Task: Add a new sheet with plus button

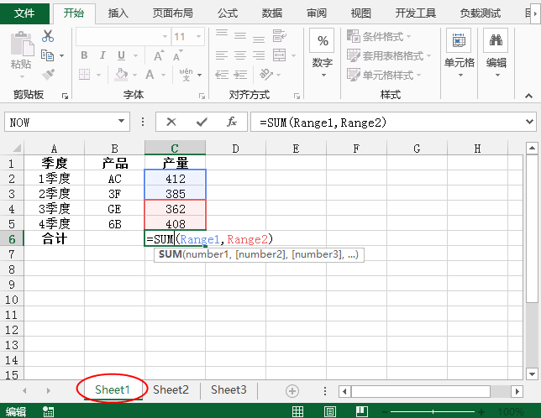Action: (292, 391)
